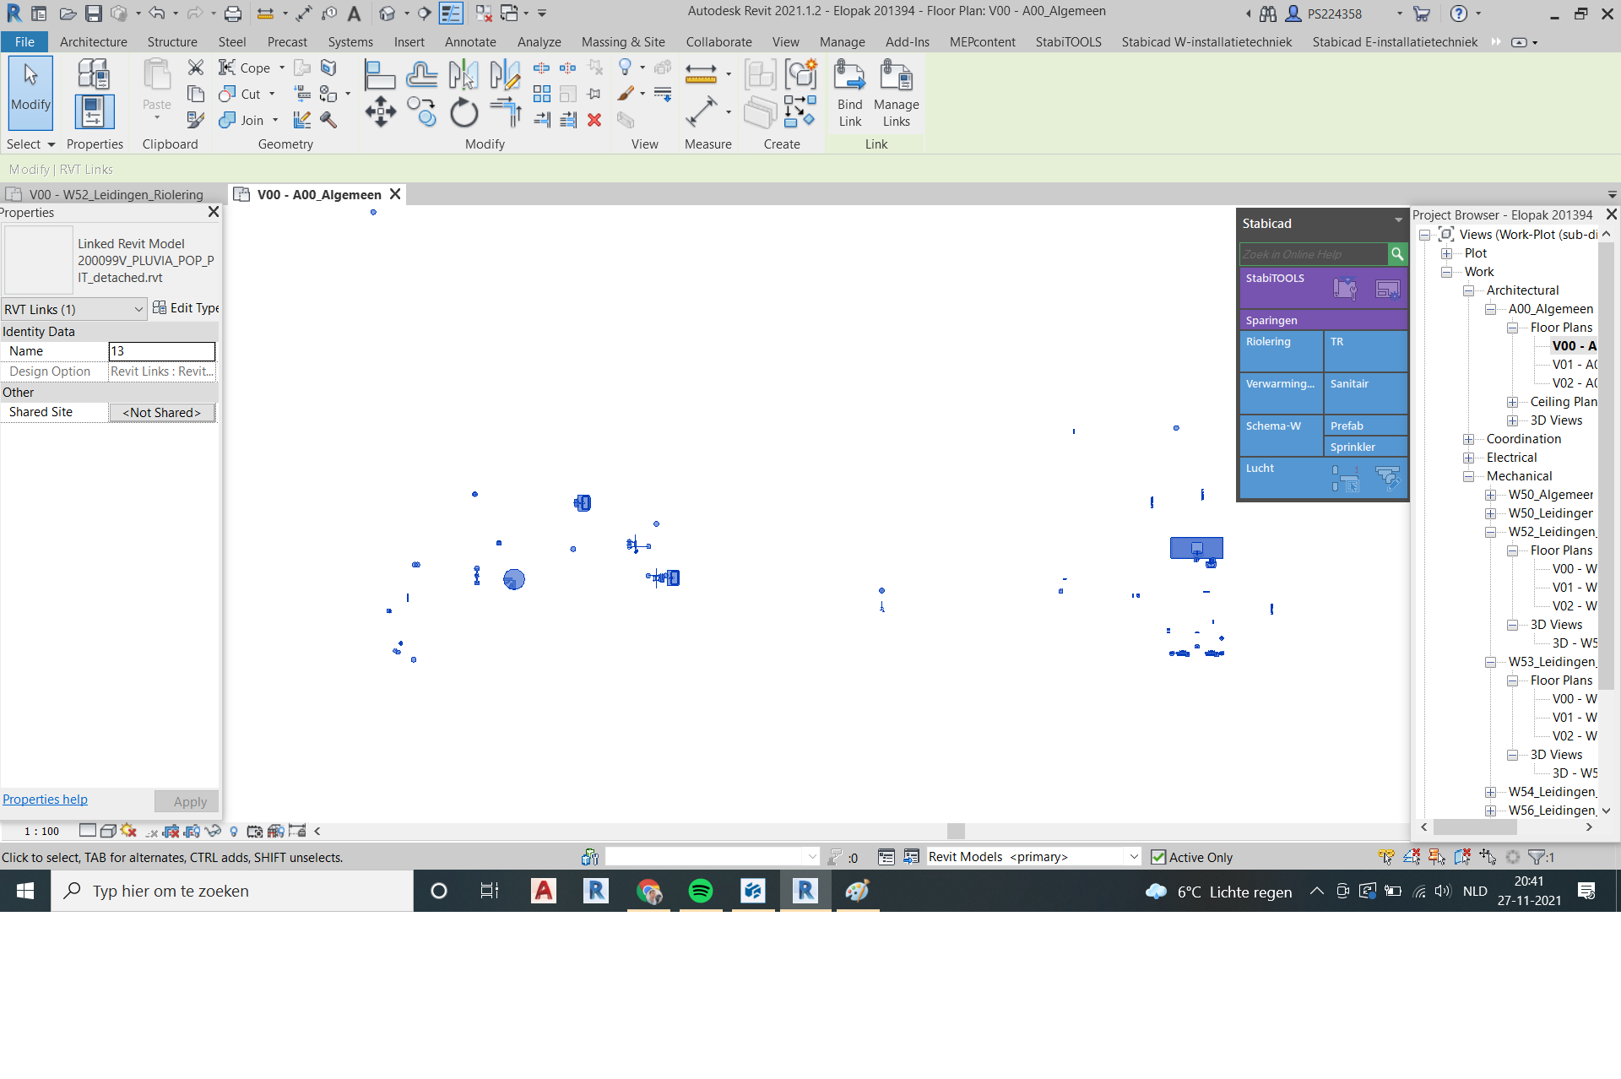Viewport: 1621px width, 1079px height.
Task: Open Manage Links dialog
Action: coord(896,93)
